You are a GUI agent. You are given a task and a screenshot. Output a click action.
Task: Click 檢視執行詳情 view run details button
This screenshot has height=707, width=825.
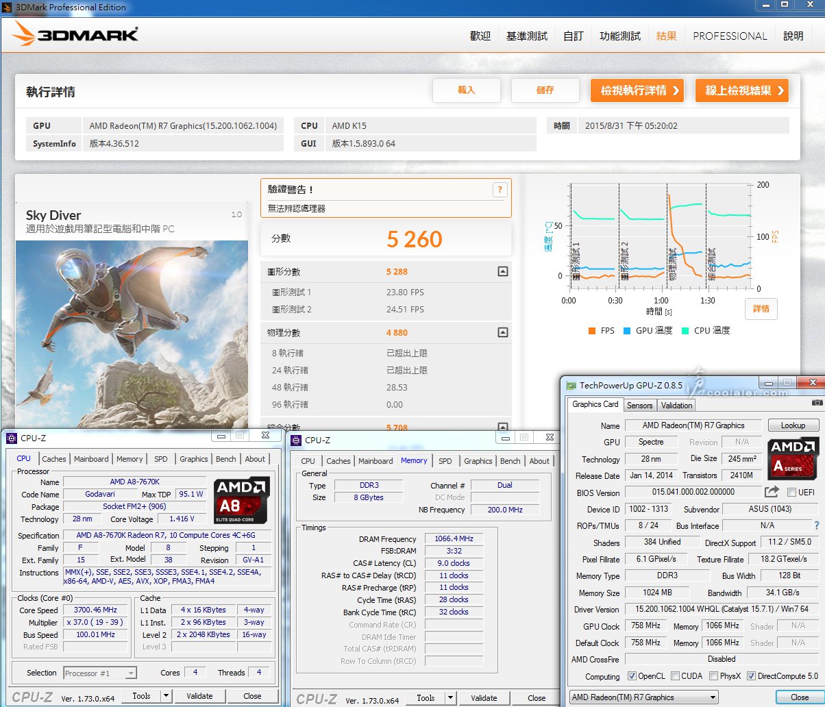[637, 90]
